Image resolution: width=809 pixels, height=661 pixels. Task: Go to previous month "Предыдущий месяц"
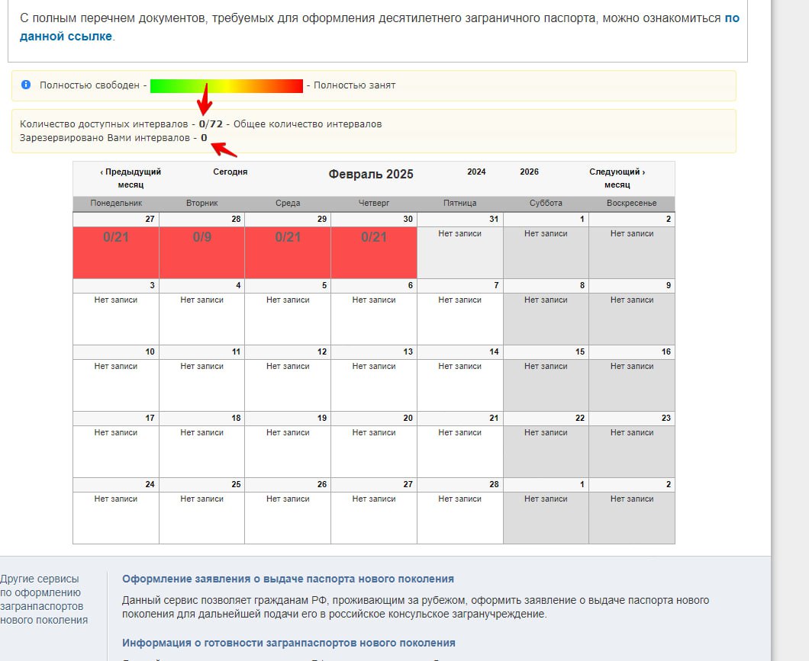(131, 178)
